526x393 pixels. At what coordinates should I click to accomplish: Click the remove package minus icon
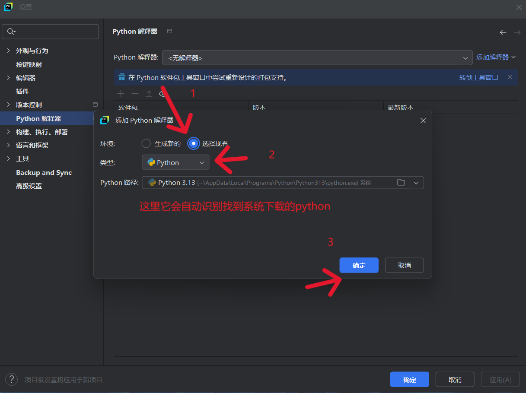[x=135, y=94]
